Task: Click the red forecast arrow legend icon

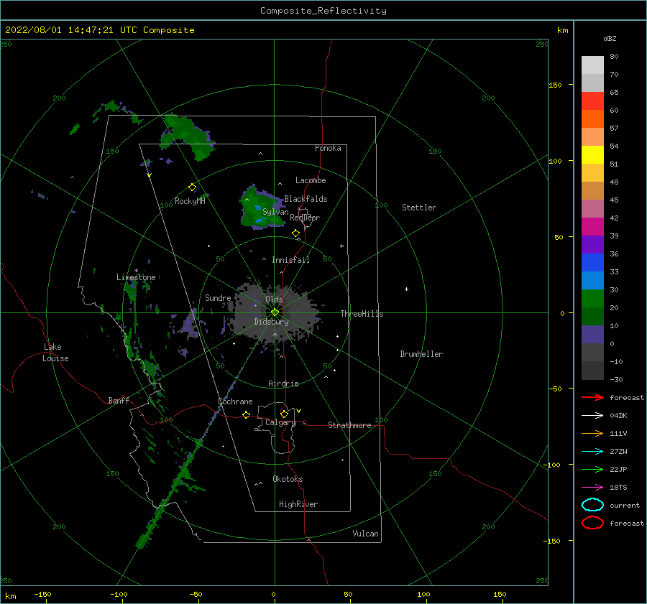Action: click(x=592, y=397)
